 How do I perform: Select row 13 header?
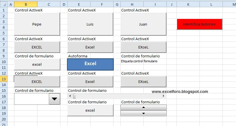pos(3,79)
